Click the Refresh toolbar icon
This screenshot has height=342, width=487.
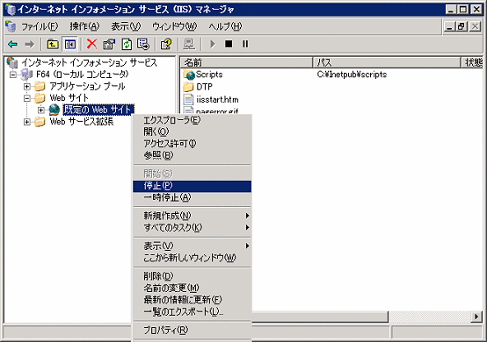[127, 45]
